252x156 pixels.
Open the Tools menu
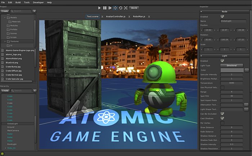[27, 3]
